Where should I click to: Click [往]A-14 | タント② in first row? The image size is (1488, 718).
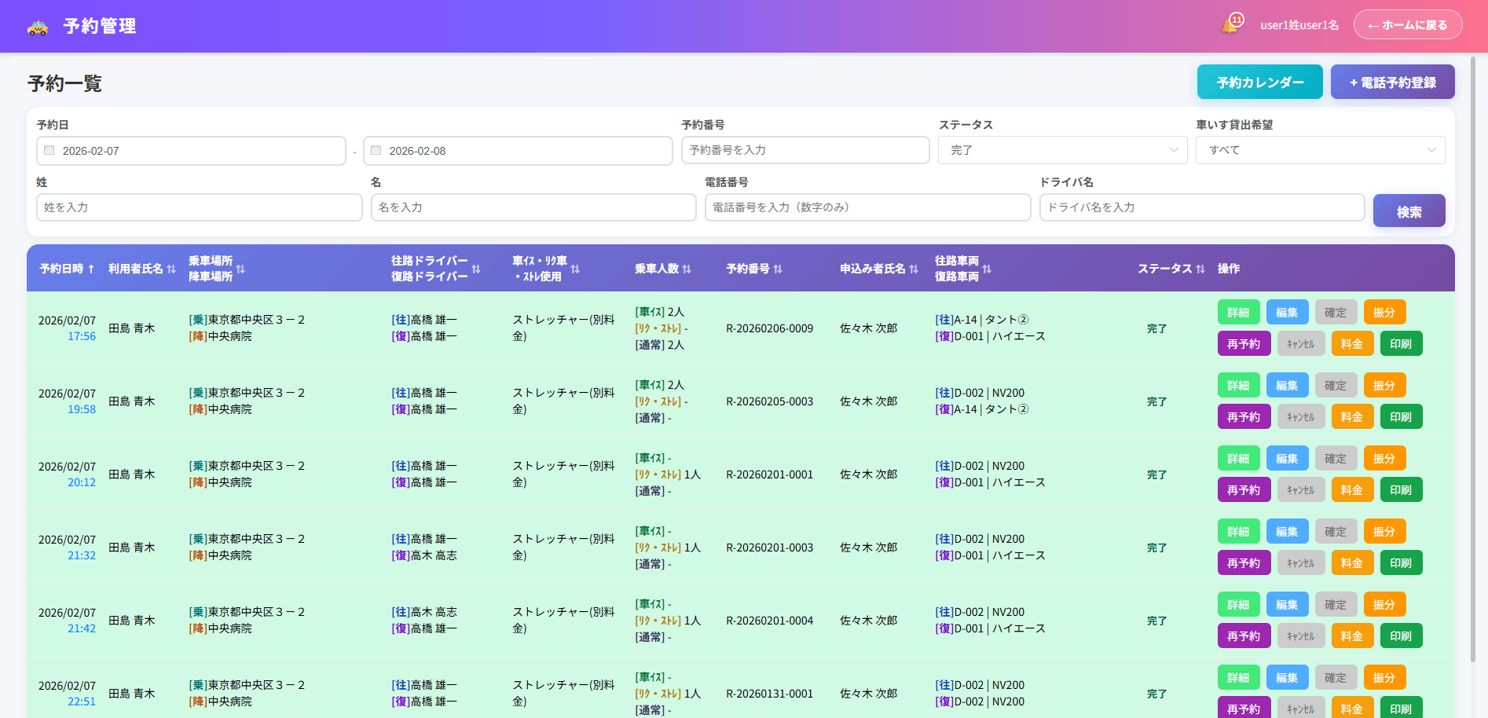tap(981, 320)
